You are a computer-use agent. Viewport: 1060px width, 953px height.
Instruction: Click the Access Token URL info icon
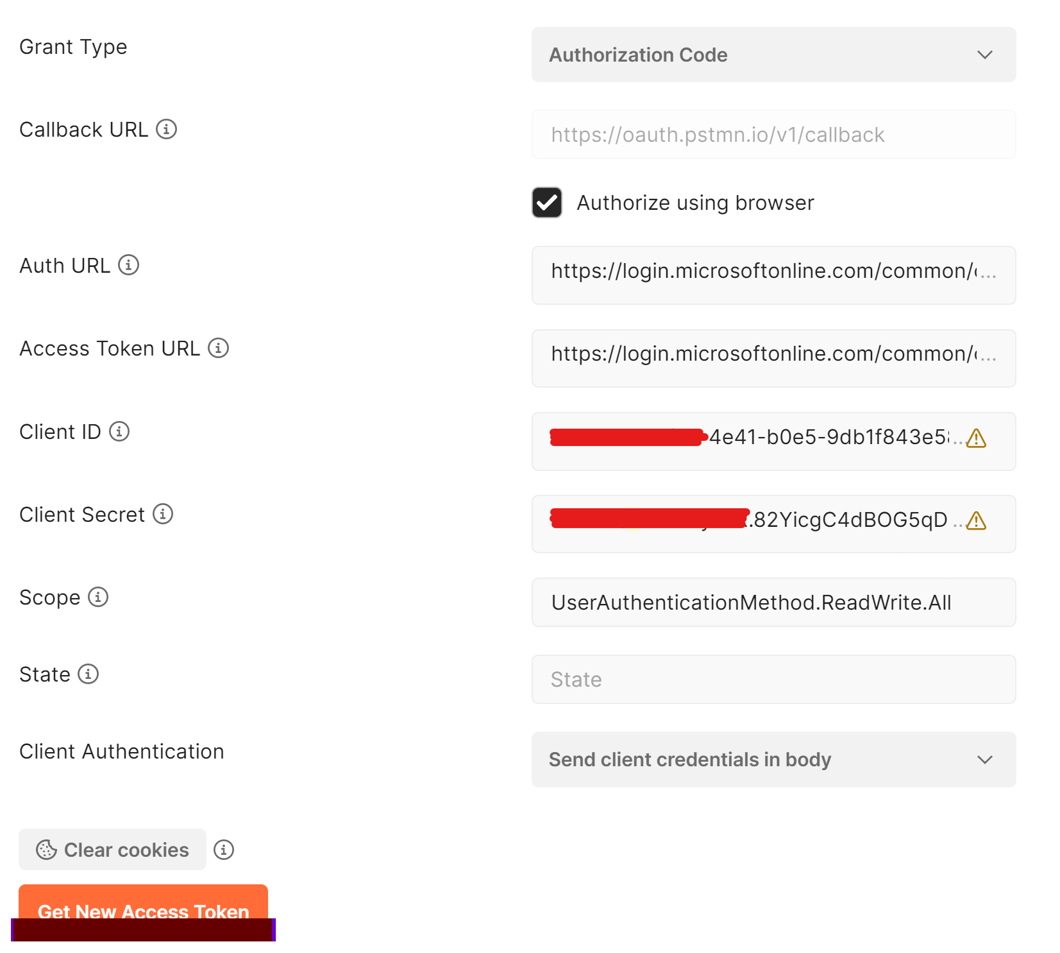click(x=219, y=348)
